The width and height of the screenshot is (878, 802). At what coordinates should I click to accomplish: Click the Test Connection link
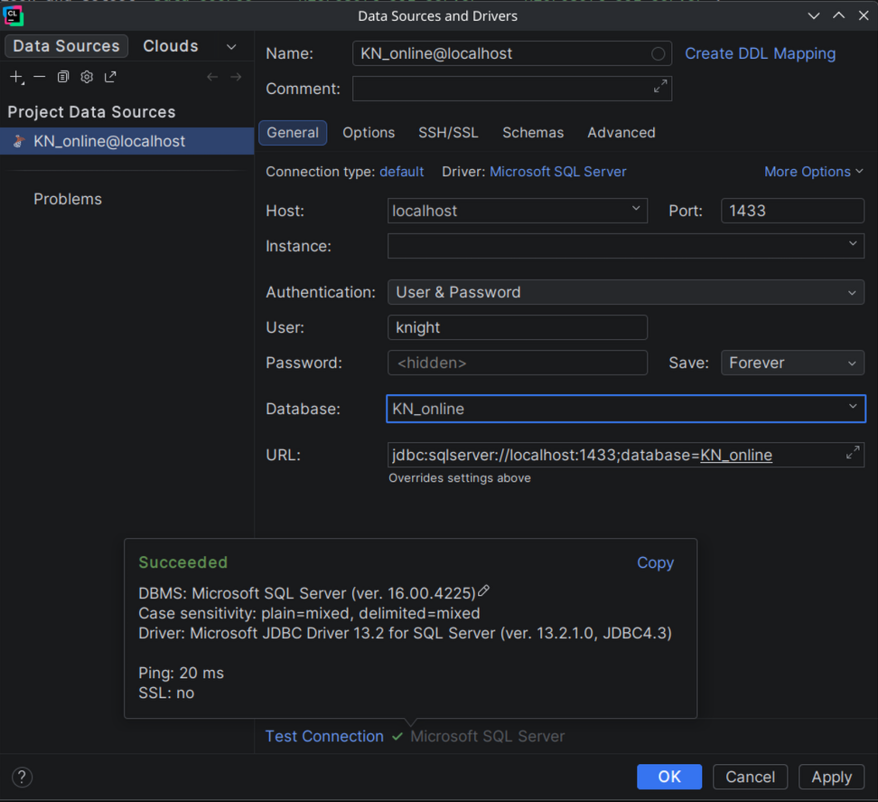point(324,736)
